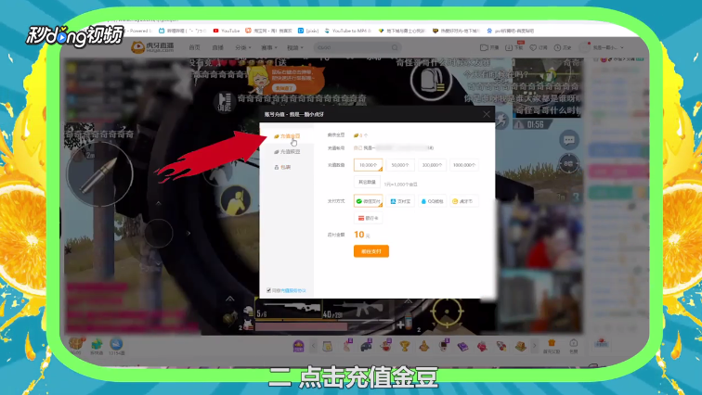Expand the 分类 navigation dropdown
Viewport: 702px width, 395px height.
[x=242, y=47]
